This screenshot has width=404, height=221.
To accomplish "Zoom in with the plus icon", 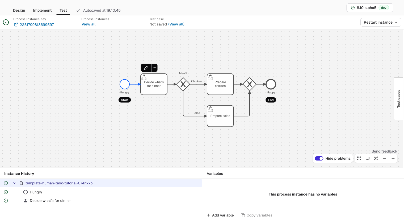I will [393, 158].
